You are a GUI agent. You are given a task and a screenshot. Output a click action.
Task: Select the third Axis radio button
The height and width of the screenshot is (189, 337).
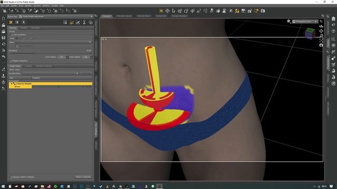tap(31, 38)
